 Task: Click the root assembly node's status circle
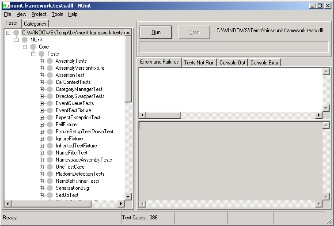pyautogui.click(x=16, y=33)
